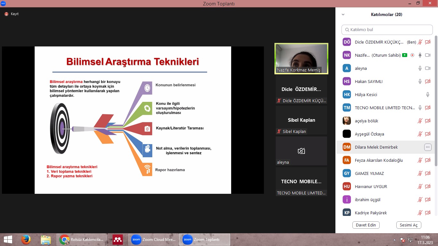Collapse the Katılımcılar panel with the chevron

click(x=343, y=14)
